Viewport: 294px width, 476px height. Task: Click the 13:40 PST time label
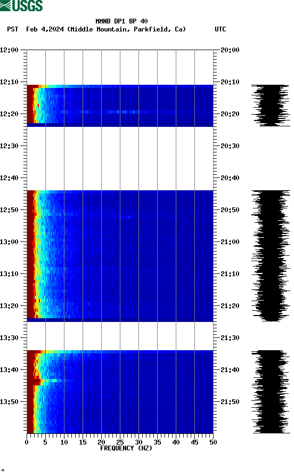(x=9, y=370)
